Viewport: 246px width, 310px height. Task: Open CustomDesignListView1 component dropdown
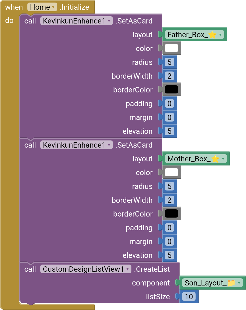click(86, 269)
